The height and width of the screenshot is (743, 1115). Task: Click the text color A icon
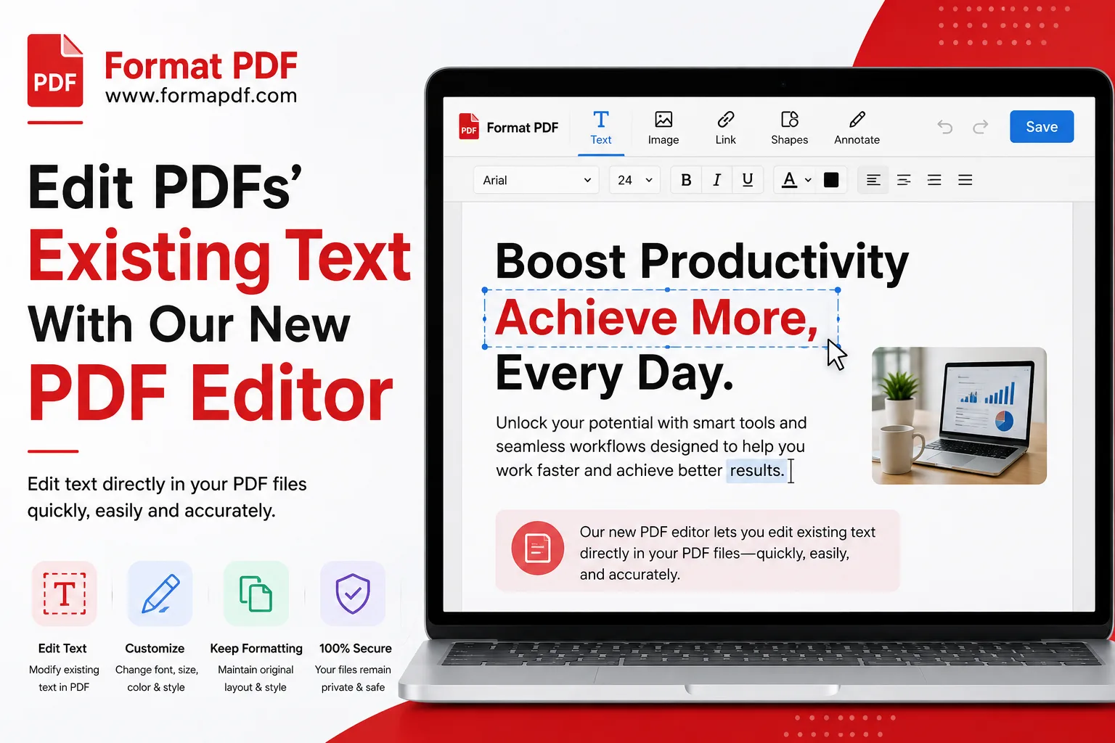789,180
